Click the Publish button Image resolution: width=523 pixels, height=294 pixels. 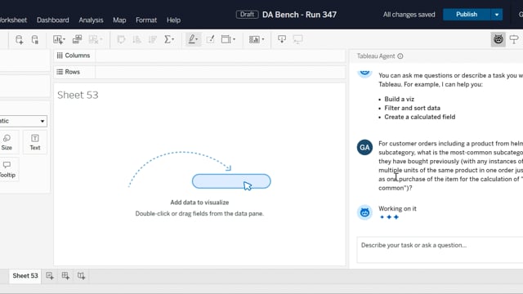pyautogui.click(x=467, y=15)
